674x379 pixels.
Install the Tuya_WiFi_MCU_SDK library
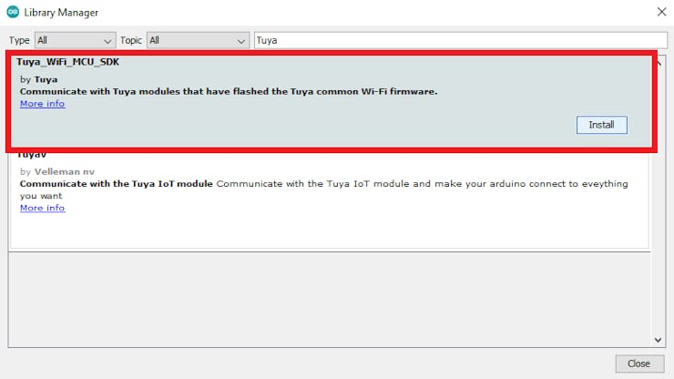[x=601, y=125]
